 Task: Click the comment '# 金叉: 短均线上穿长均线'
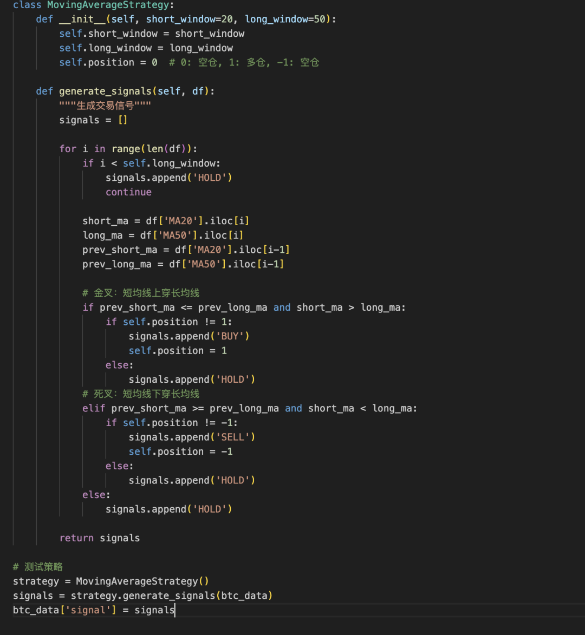pos(141,293)
